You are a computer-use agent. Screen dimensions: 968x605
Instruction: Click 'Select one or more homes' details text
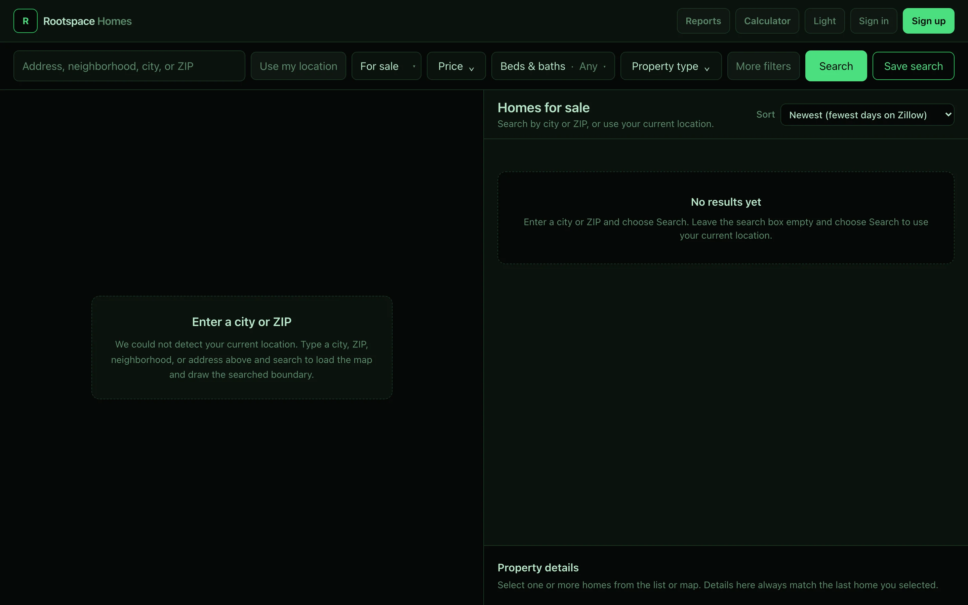point(718,585)
